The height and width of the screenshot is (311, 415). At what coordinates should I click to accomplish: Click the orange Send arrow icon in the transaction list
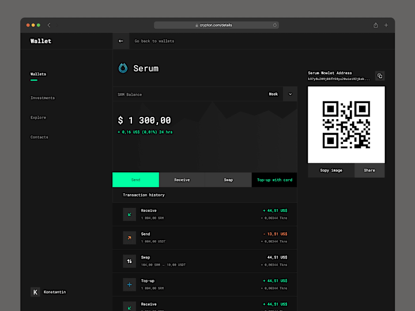(x=130, y=238)
